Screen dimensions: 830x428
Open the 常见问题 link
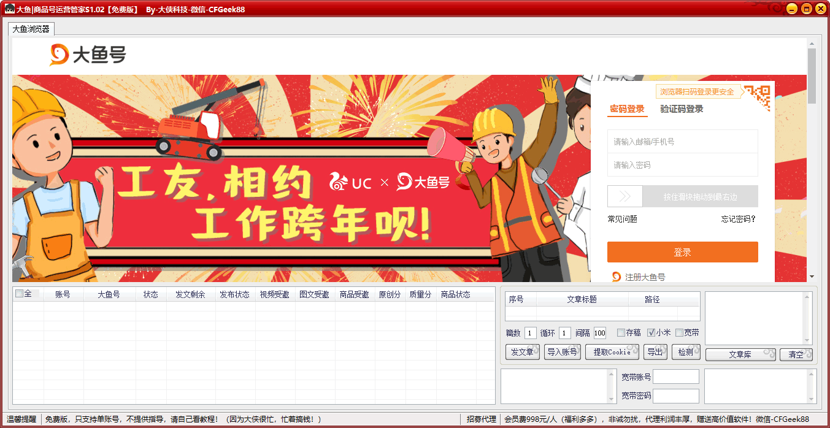click(622, 219)
